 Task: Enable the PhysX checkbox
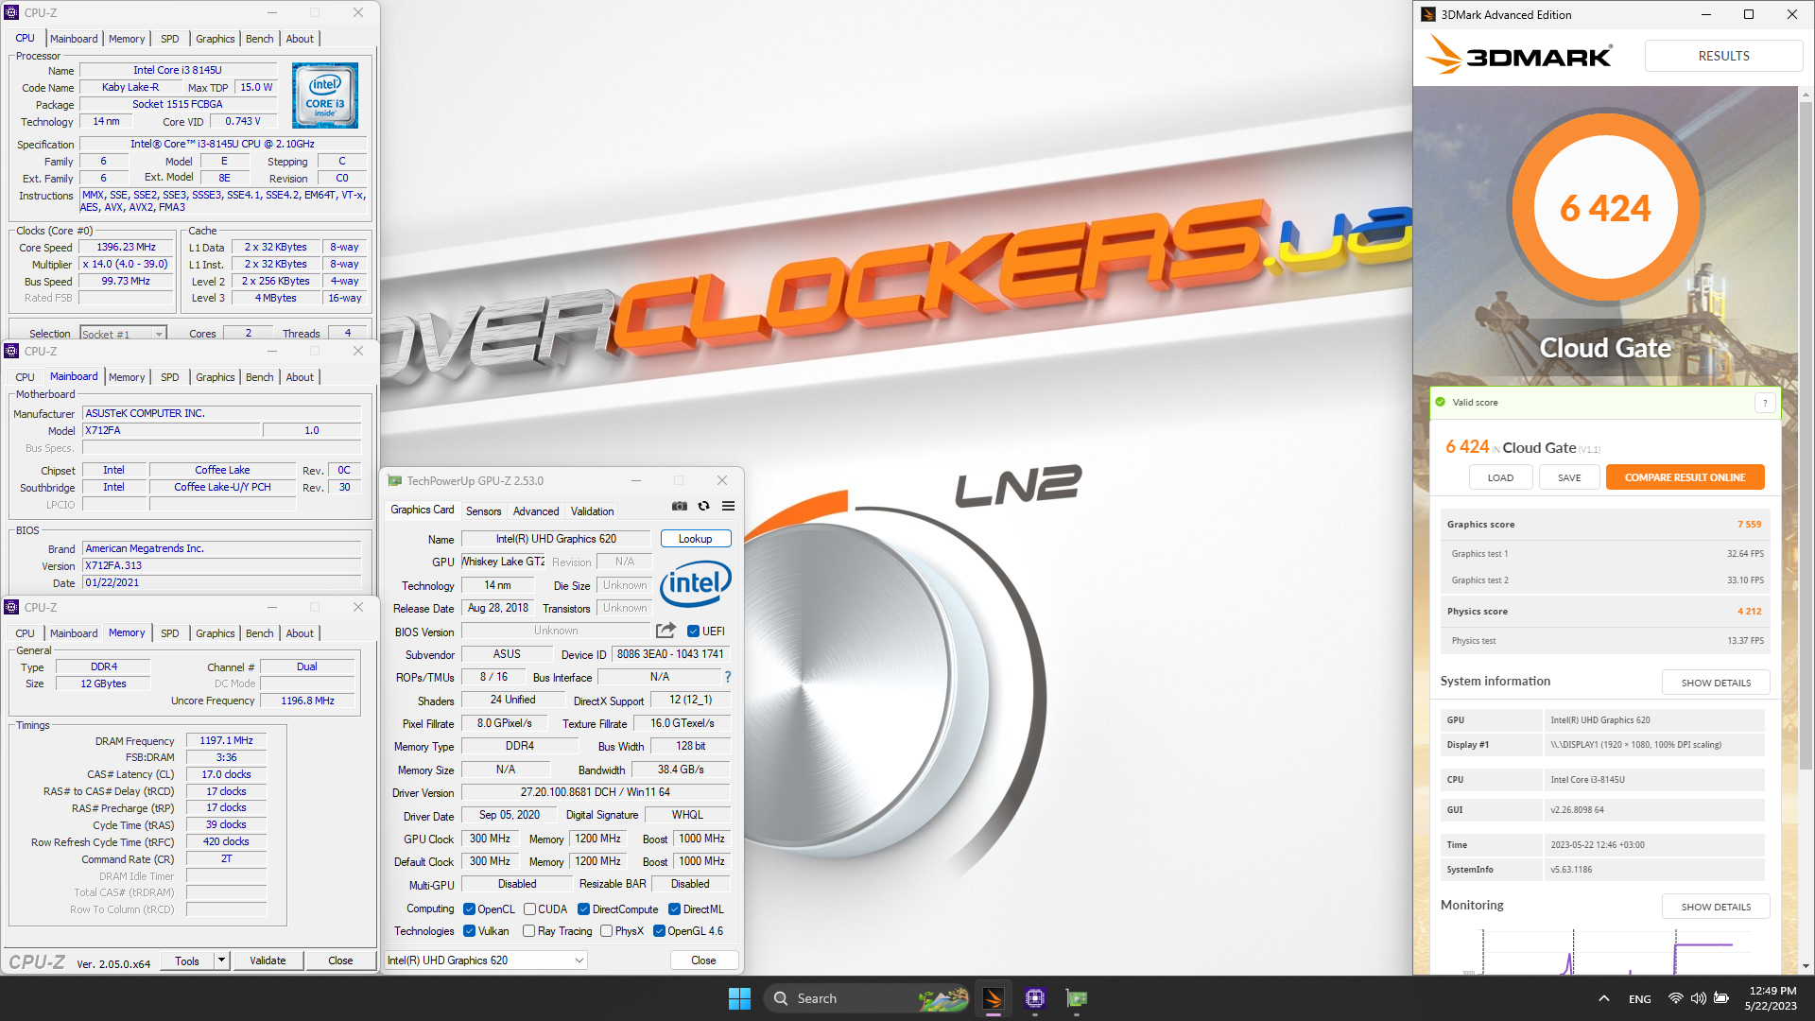coord(606,931)
